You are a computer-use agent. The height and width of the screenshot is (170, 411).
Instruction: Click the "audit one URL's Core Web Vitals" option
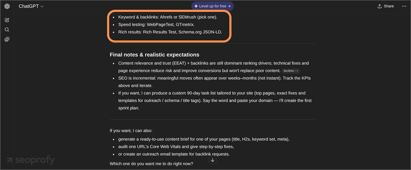coord(176,147)
